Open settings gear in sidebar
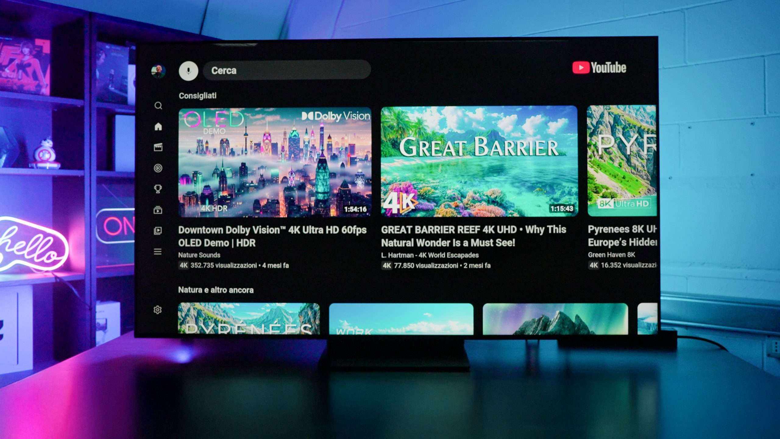 (158, 310)
